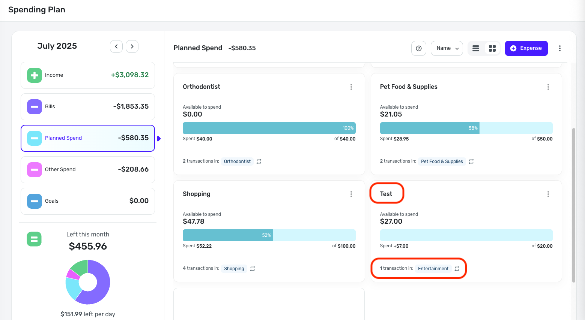Switch to list view layout
Viewport: 585px width, 320px height.
[x=476, y=48]
